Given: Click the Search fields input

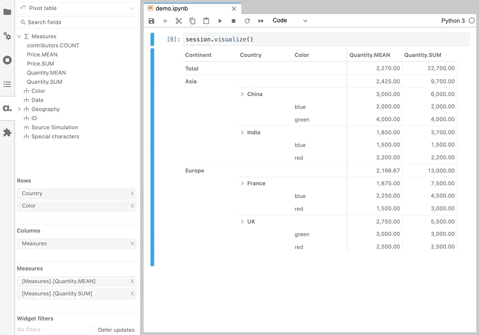Looking at the screenshot, I should coord(78,22).
